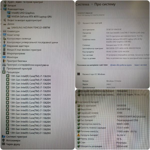Click the Час роботи батареї remaining time row
Viewport: 150px width, 150px height.
[111, 95]
